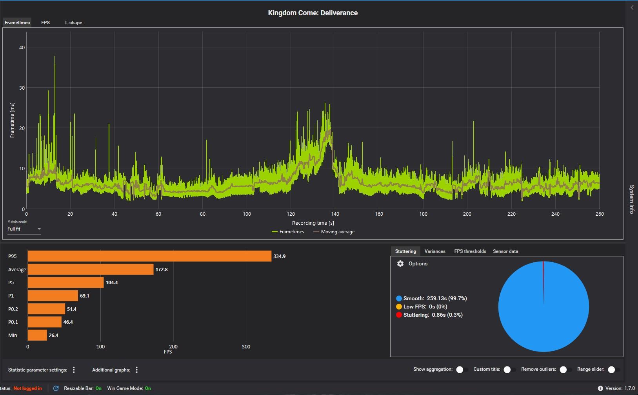Image resolution: width=638 pixels, height=395 pixels.
Task: Click the P1 orange bar
Action: point(53,296)
